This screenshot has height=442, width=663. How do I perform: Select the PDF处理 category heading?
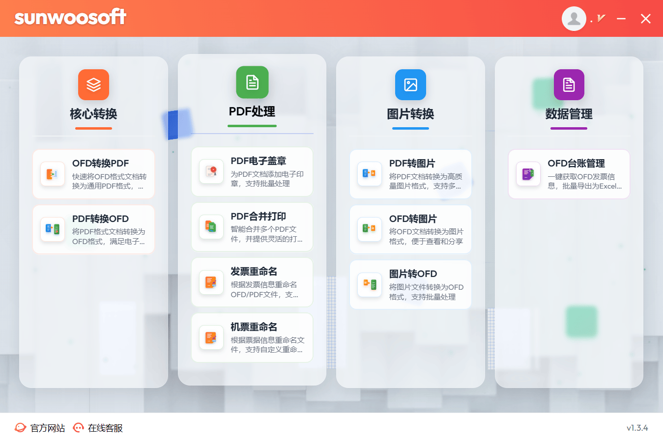(252, 111)
